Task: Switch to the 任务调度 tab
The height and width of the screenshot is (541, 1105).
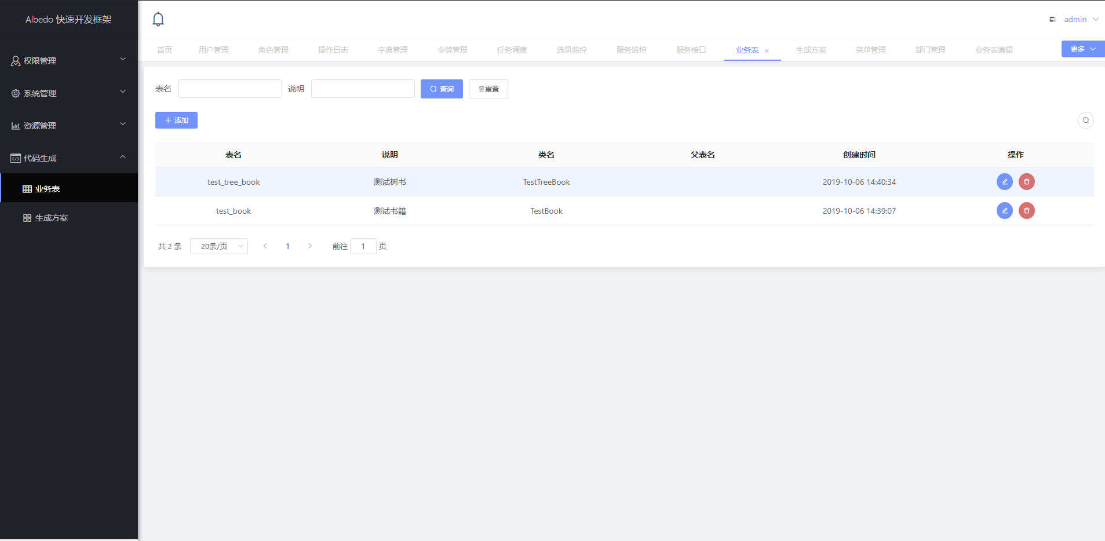Action: tap(512, 50)
